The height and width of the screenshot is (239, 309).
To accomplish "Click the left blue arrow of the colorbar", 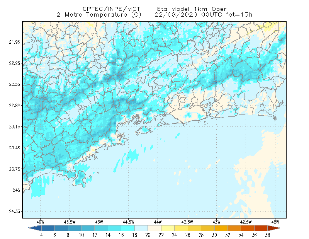I will [x=35, y=228].
